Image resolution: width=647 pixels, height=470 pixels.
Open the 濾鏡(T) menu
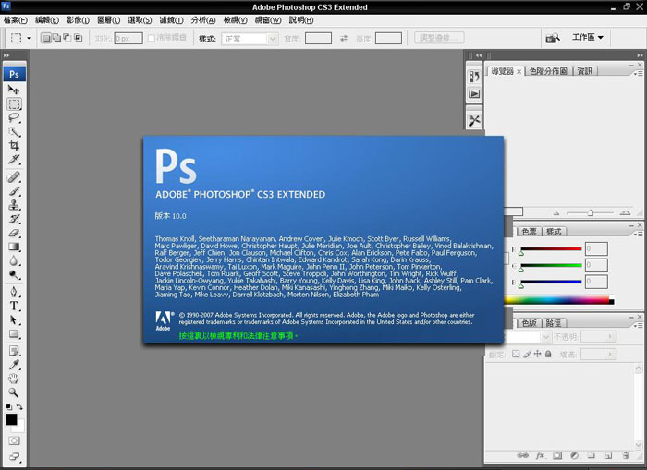(x=171, y=20)
